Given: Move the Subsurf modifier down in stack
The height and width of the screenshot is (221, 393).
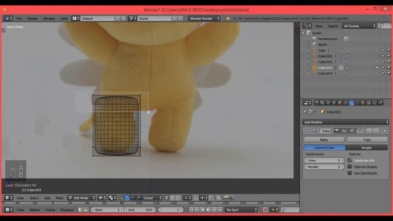Looking at the screenshot, I should coord(376,131).
